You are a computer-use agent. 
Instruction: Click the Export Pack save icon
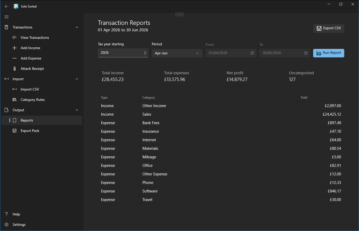(x=15, y=131)
